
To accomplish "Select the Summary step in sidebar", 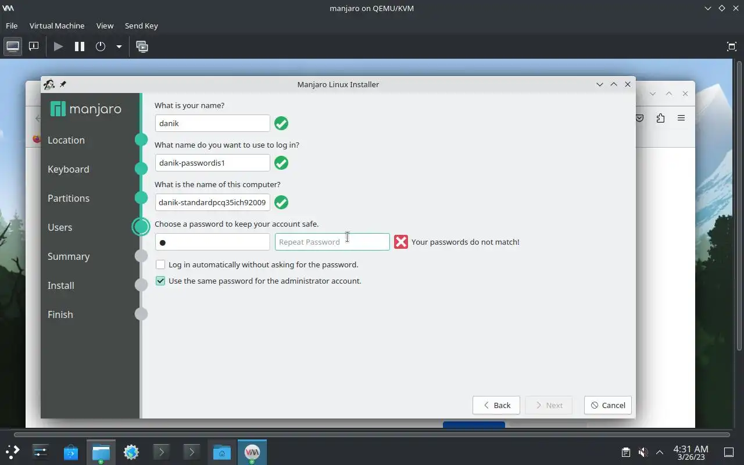I will [69, 256].
